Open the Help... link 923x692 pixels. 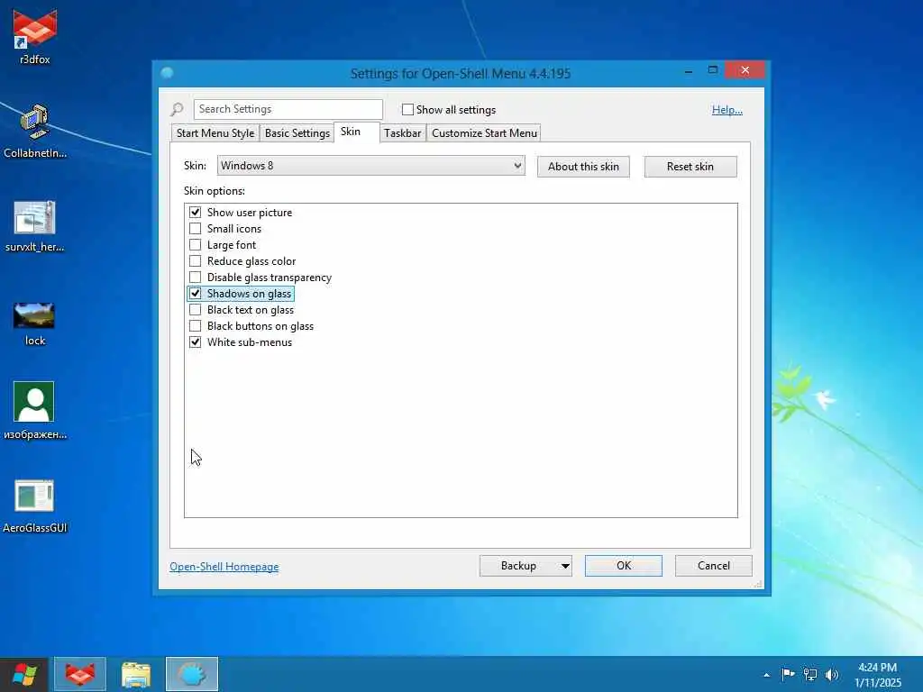tap(727, 109)
